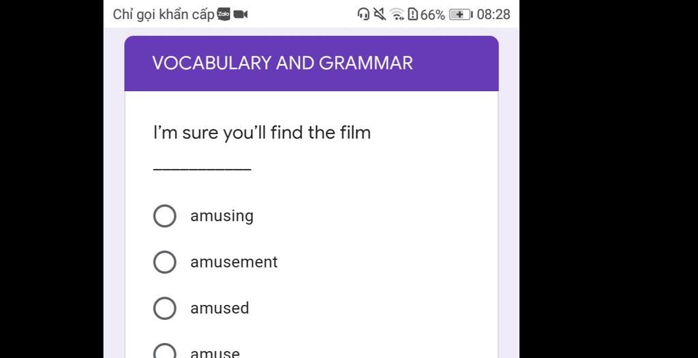Tap the battery charging icon

point(461,14)
